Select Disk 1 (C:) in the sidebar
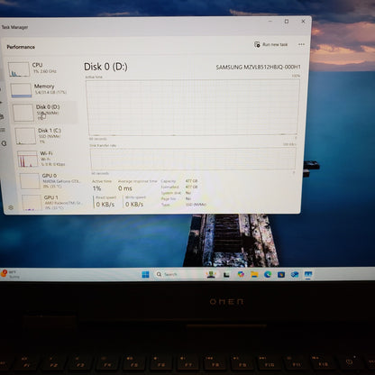This screenshot has width=375, height=375. click(45, 136)
